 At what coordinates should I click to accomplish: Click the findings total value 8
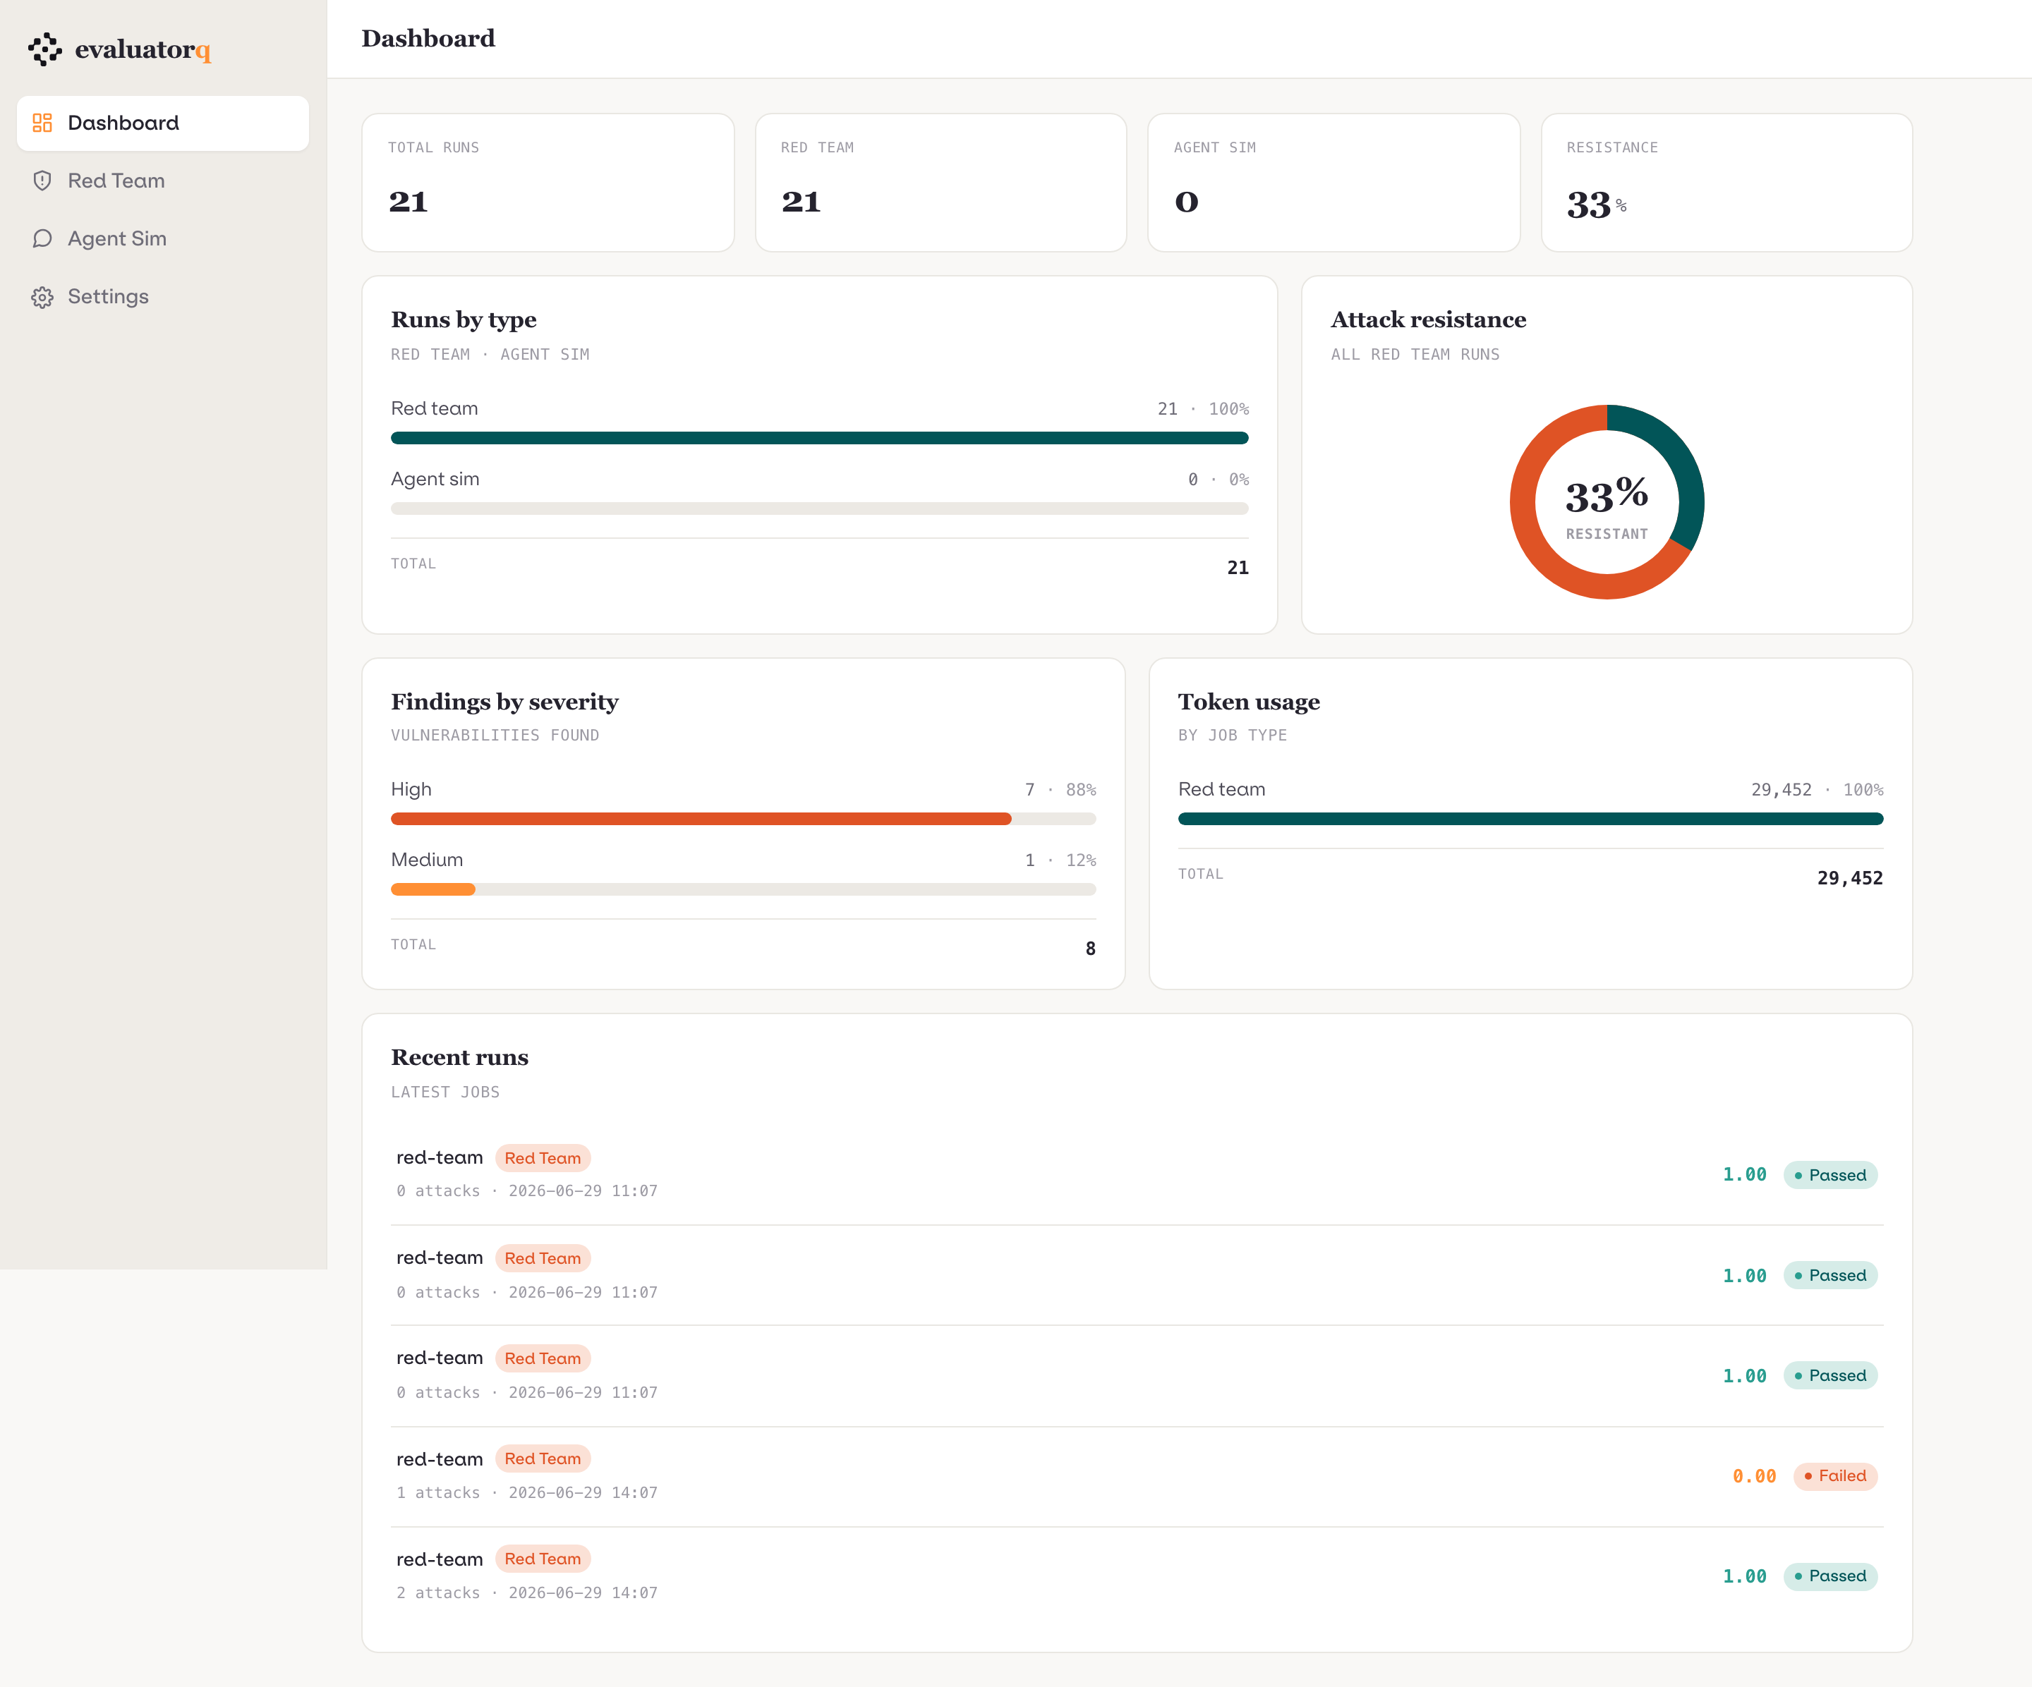1091,949
